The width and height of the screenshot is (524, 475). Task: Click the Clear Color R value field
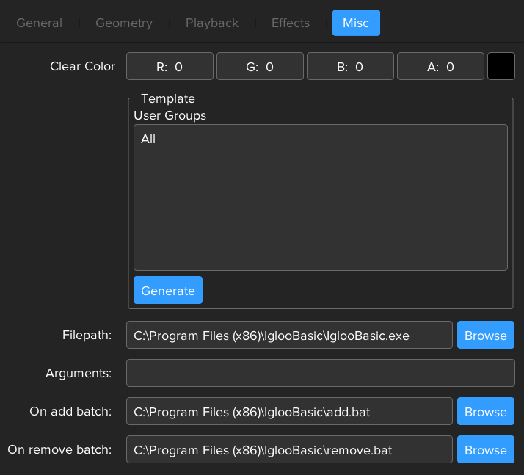170,66
